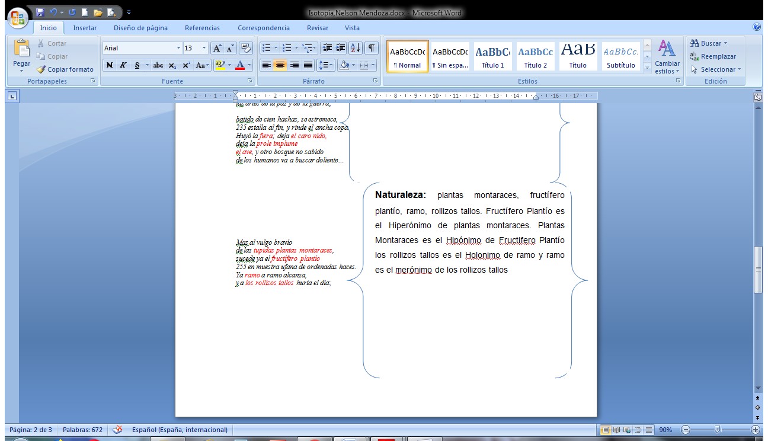The image size is (768, 441).
Task: Click the zoom slider handle
Action: [x=717, y=429]
